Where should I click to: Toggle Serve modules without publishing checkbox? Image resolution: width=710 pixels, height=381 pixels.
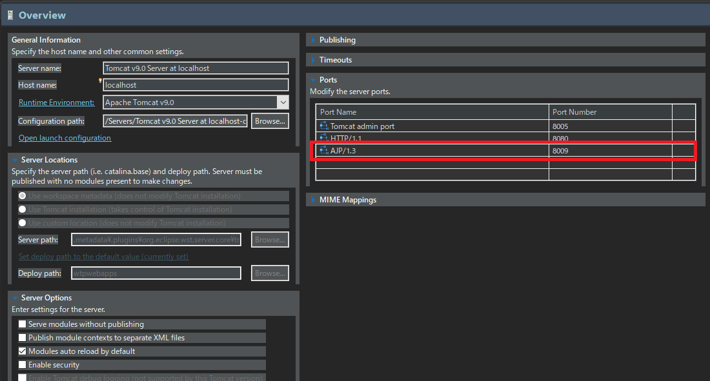pos(22,324)
